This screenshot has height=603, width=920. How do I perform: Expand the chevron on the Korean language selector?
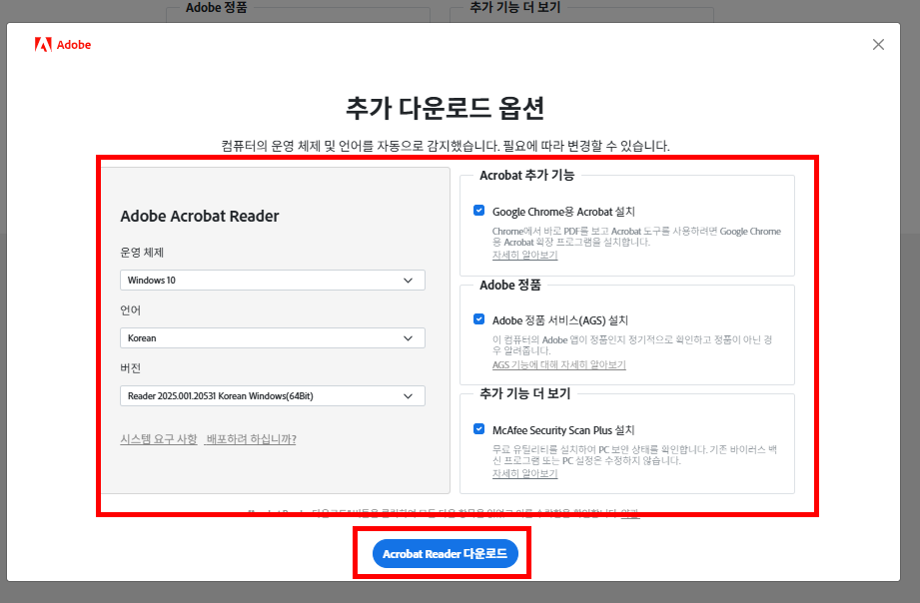point(408,338)
